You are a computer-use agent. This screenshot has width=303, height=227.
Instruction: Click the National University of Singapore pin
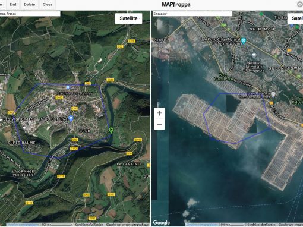(x=254, y=55)
